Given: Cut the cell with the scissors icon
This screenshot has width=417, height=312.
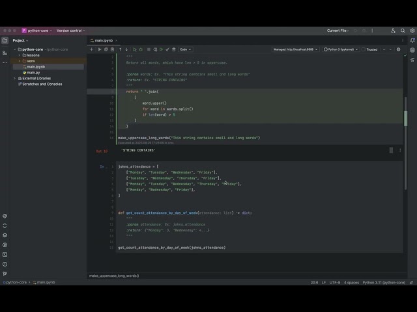Looking at the screenshot, I should [100, 49].
